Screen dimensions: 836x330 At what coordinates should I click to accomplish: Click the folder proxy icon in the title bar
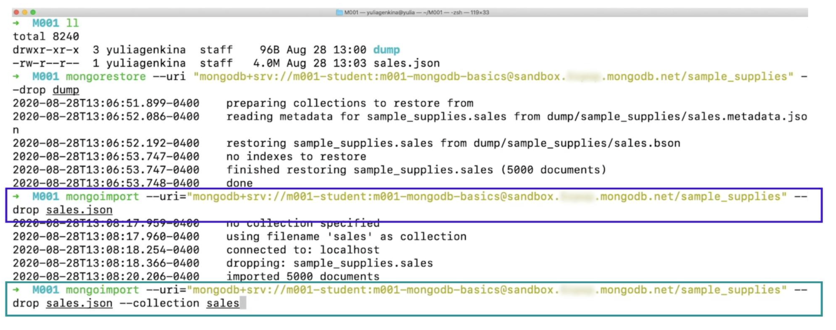(339, 13)
